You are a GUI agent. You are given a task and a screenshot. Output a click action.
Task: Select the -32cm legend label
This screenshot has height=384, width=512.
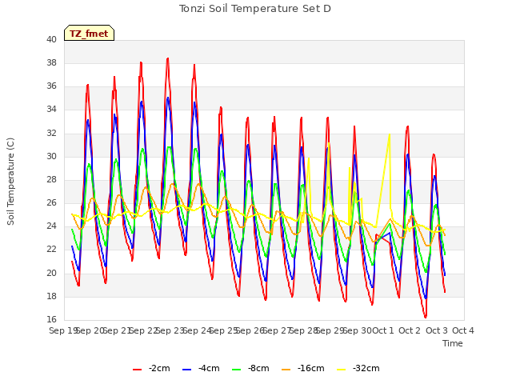click(x=366, y=368)
